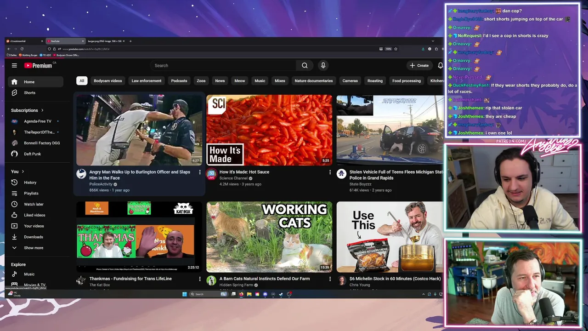588x331 pixels.
Task: Bookmark this page with star icon
Action: 396,49
